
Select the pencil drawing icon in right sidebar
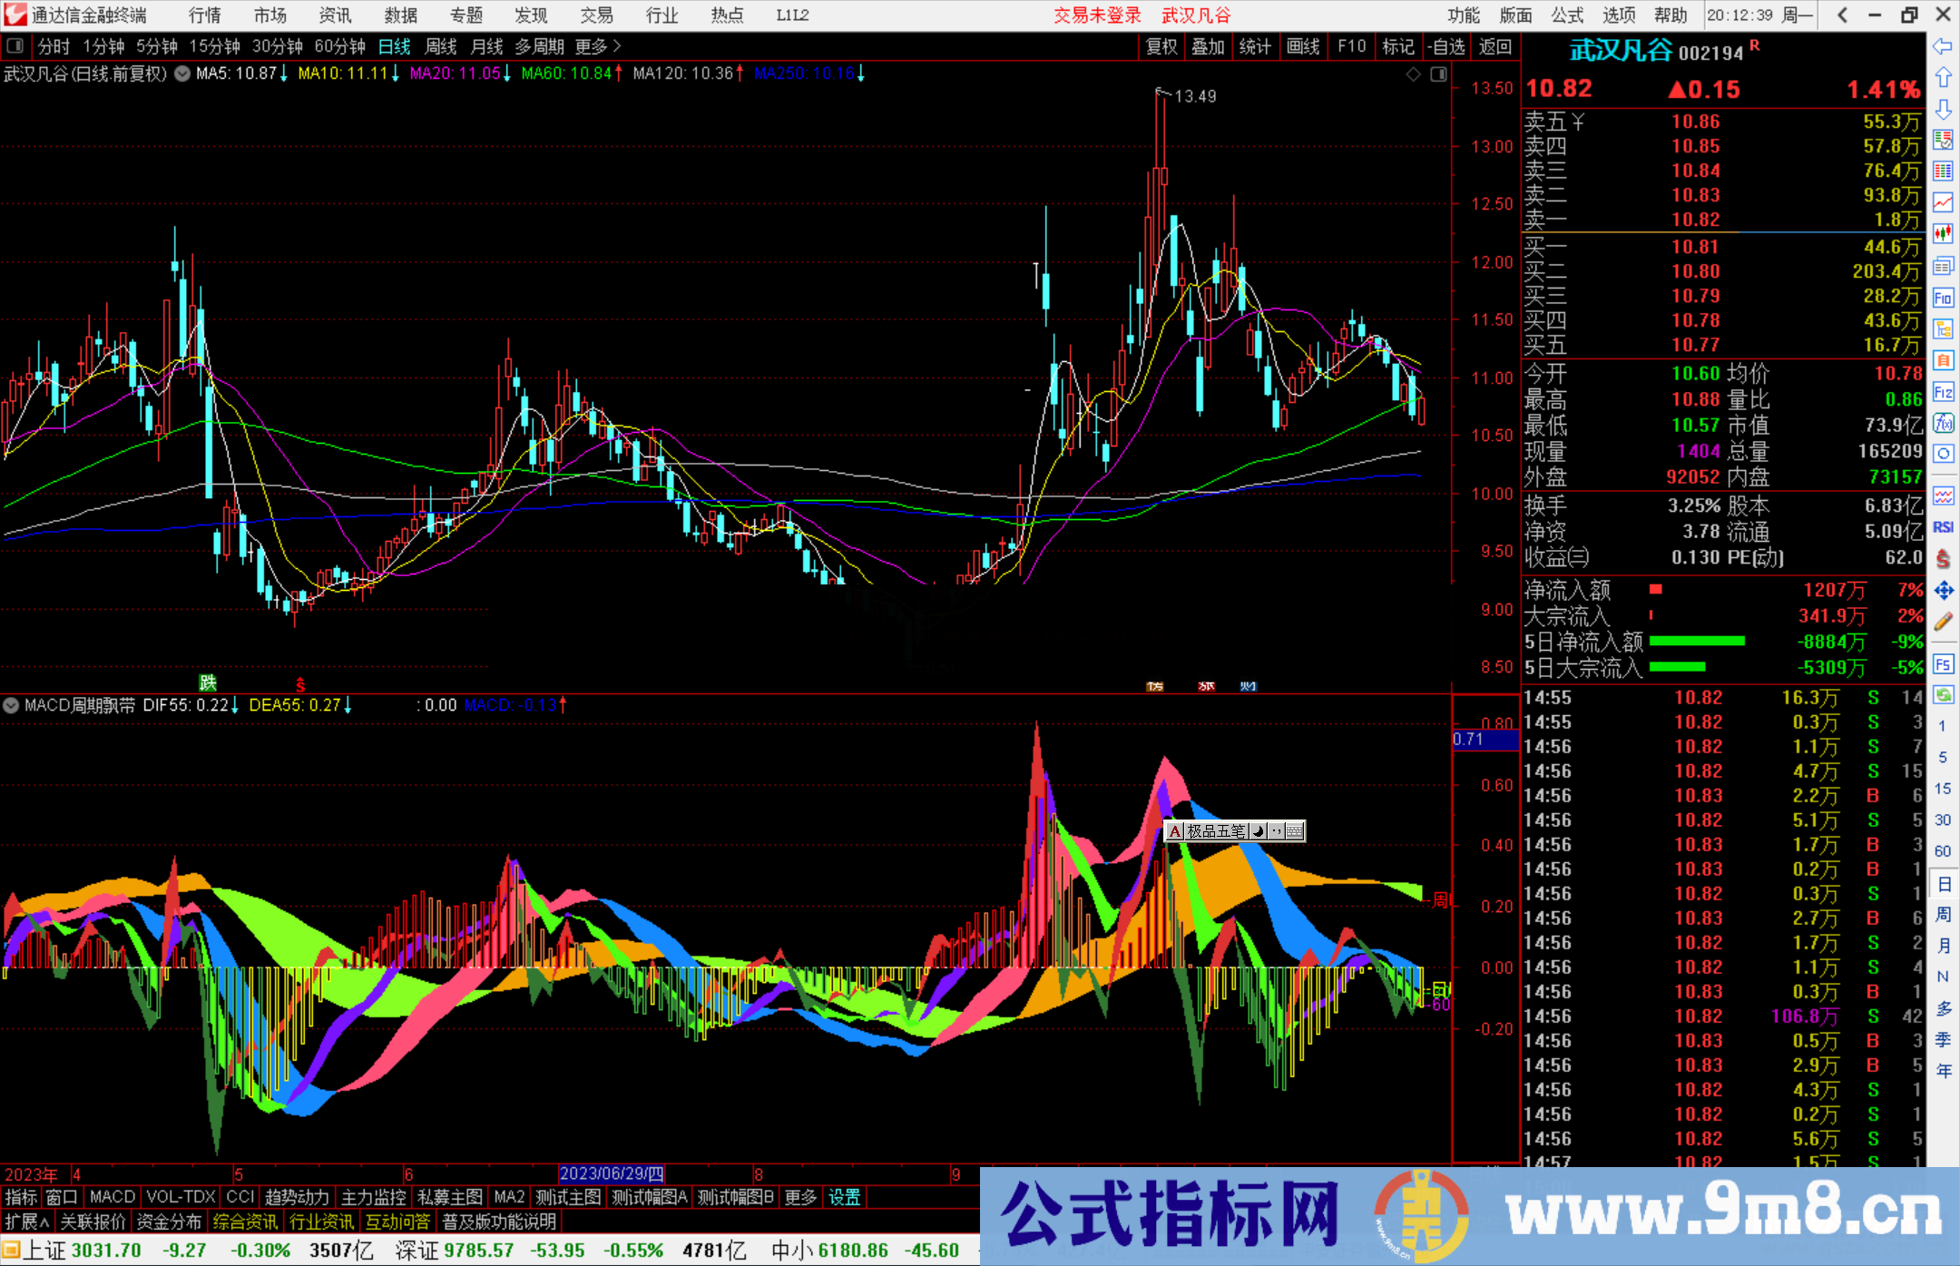1944,621
